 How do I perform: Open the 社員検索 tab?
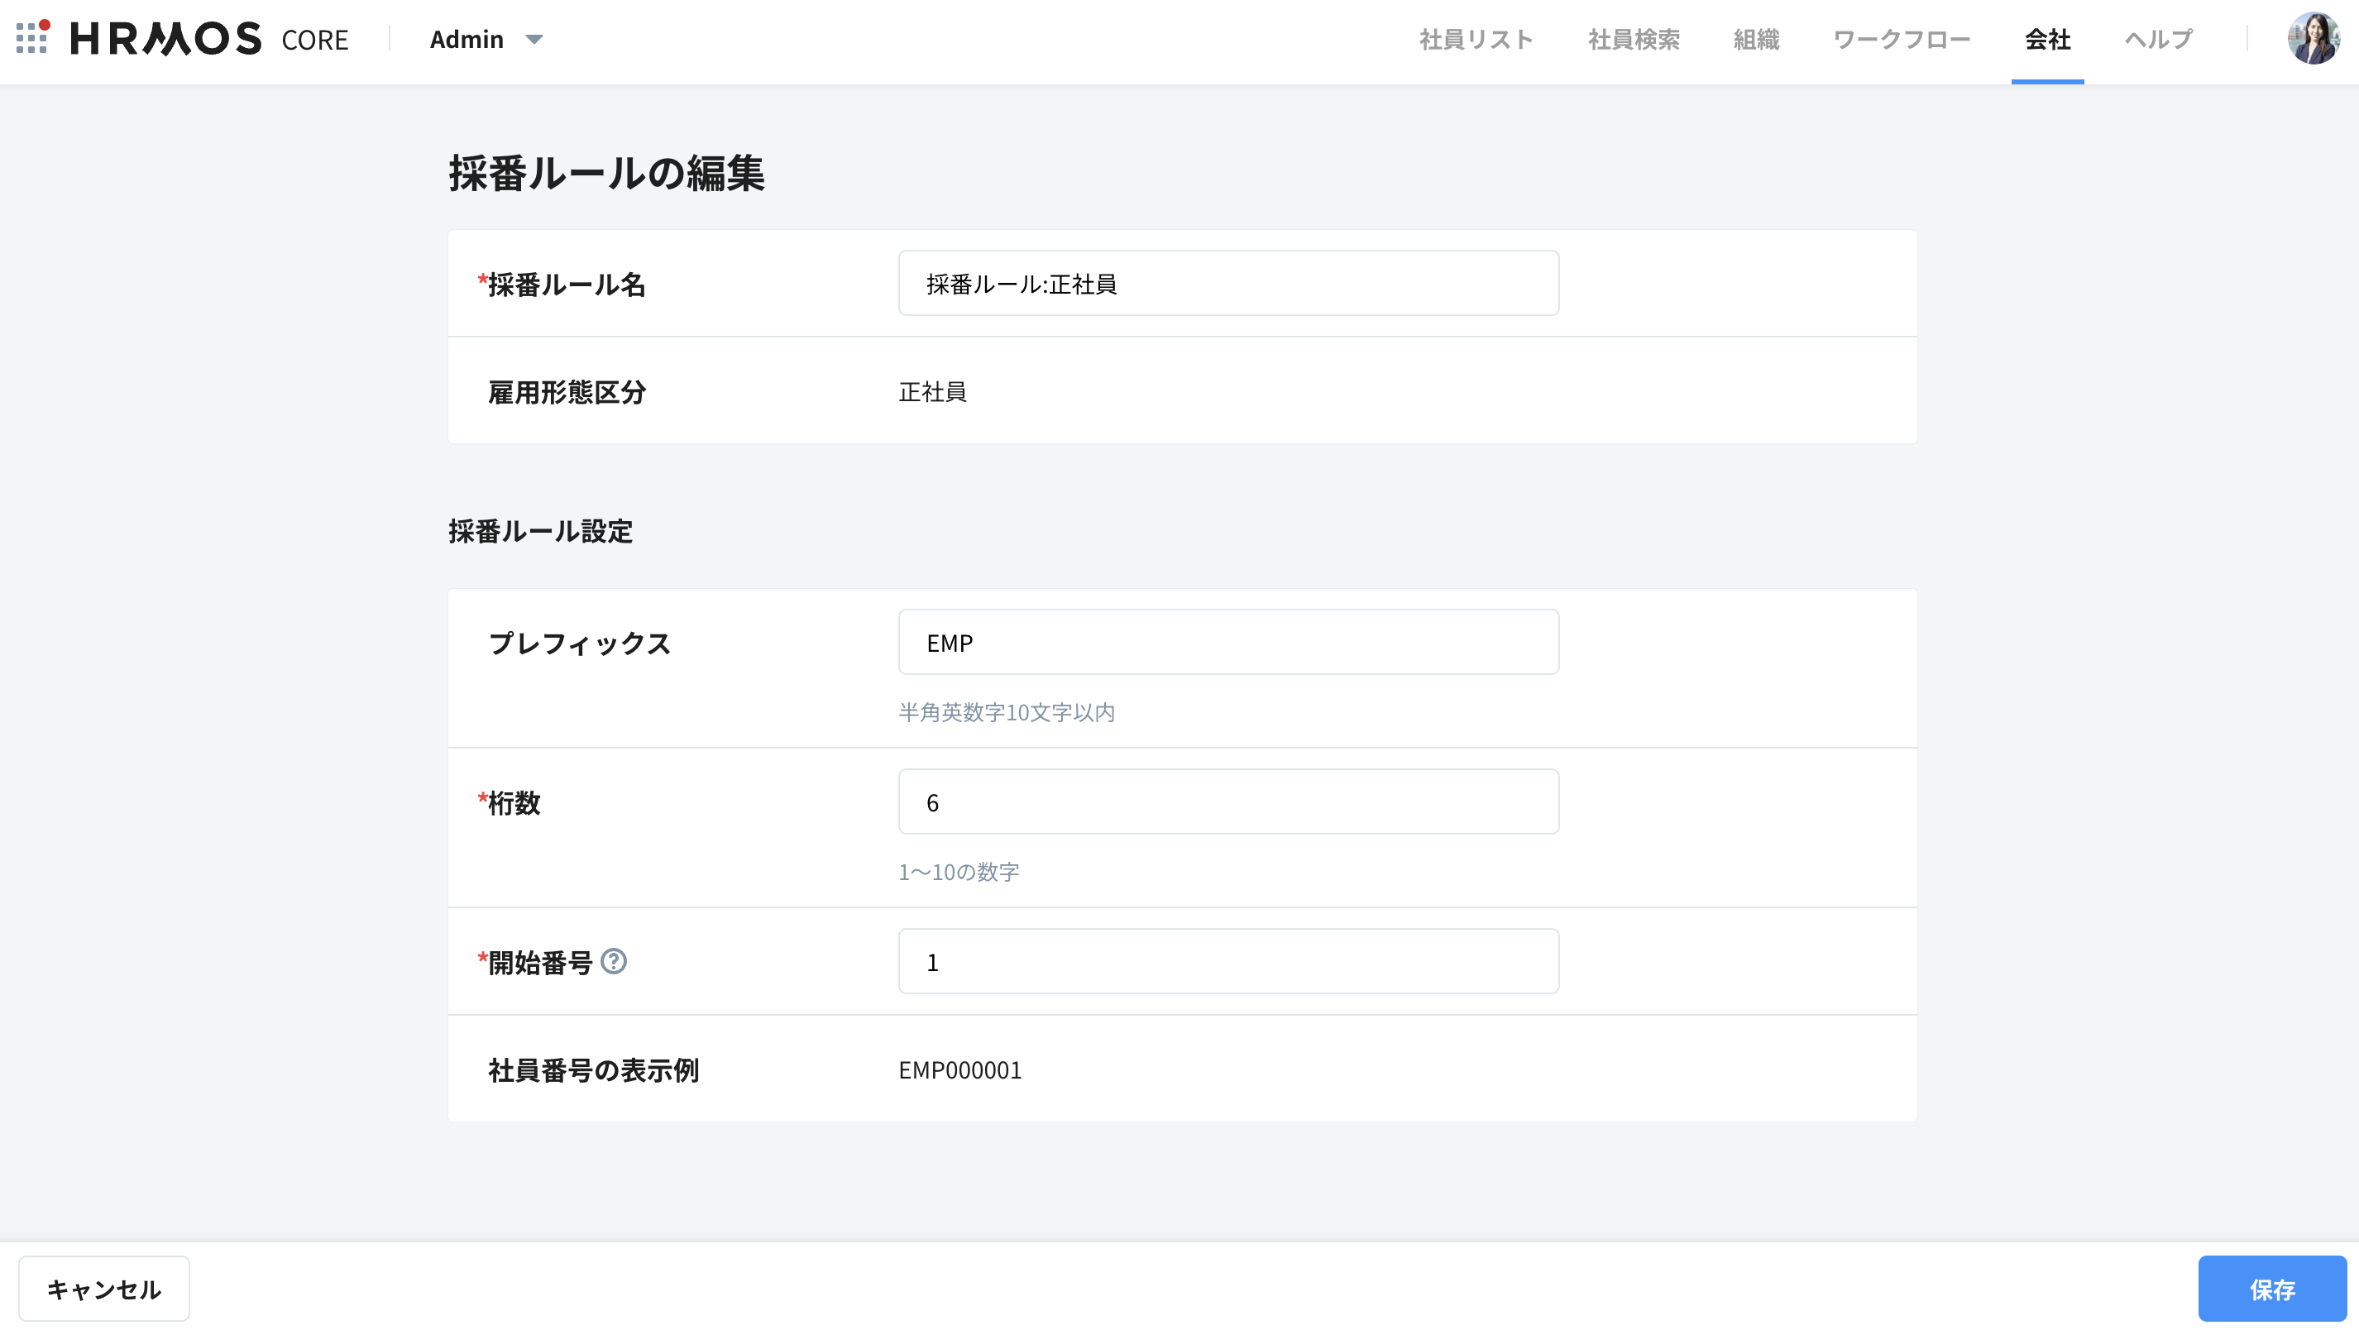click(x=1634, y=40)
